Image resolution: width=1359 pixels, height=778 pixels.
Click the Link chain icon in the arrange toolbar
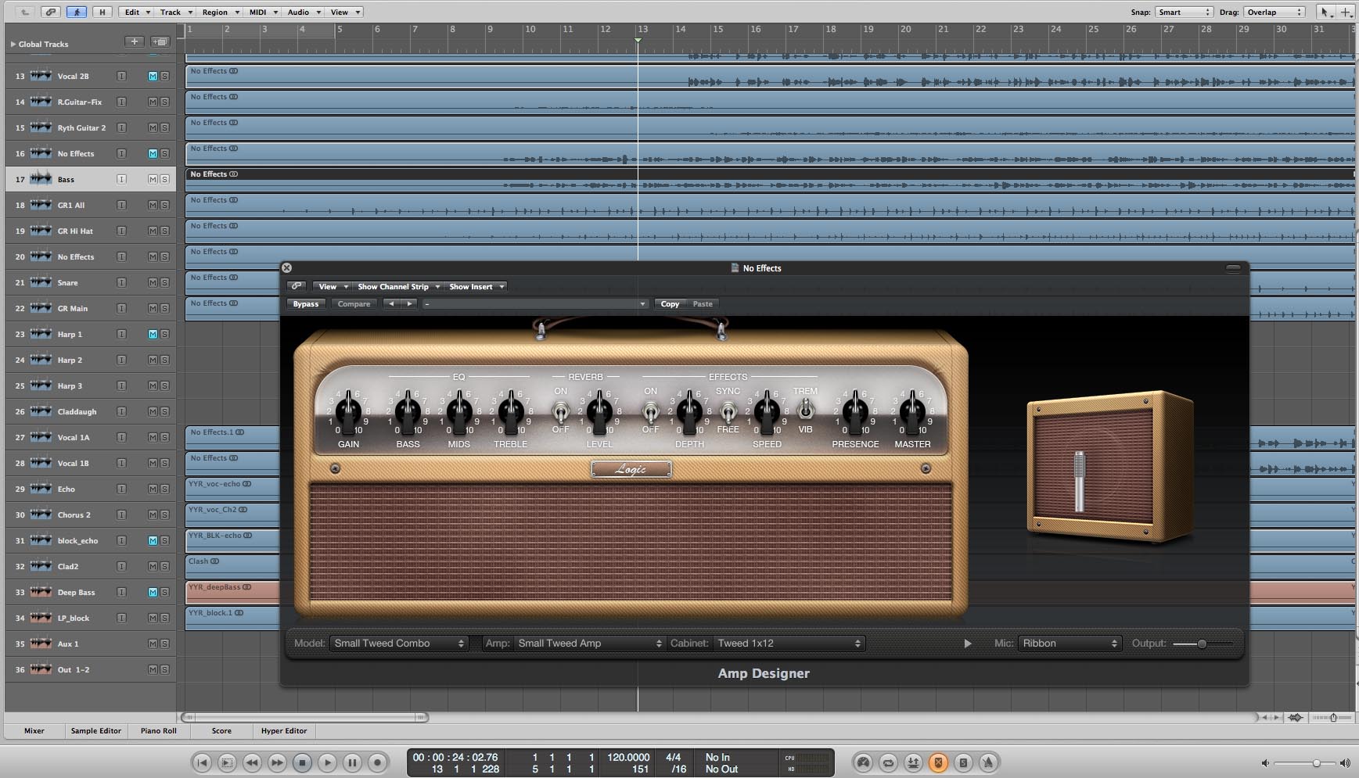click(51, 12)
